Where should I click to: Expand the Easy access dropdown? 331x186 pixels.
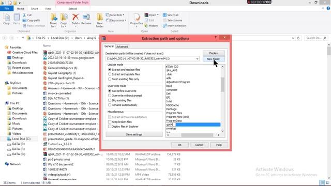click(x=126, y=20)
